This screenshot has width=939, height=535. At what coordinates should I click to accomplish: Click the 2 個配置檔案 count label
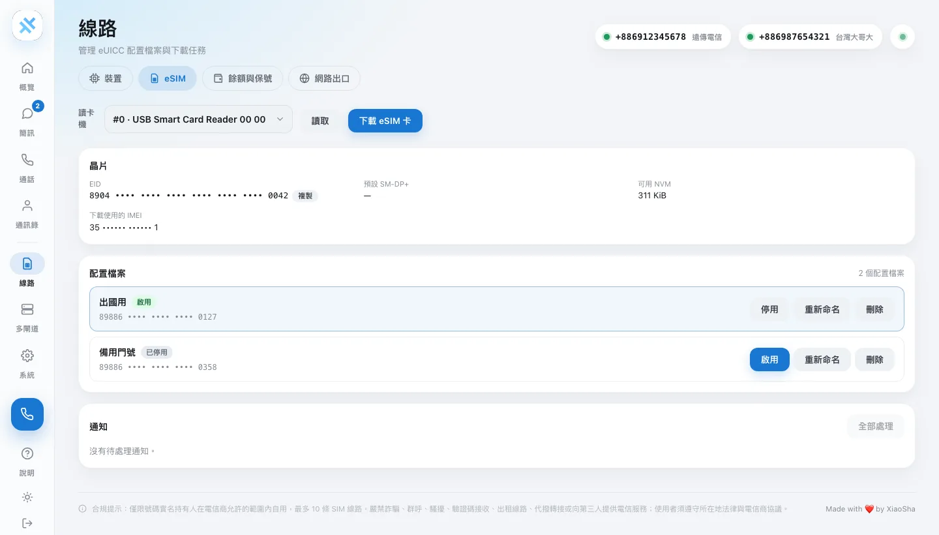pyautogui.click(x=881, y=273)
